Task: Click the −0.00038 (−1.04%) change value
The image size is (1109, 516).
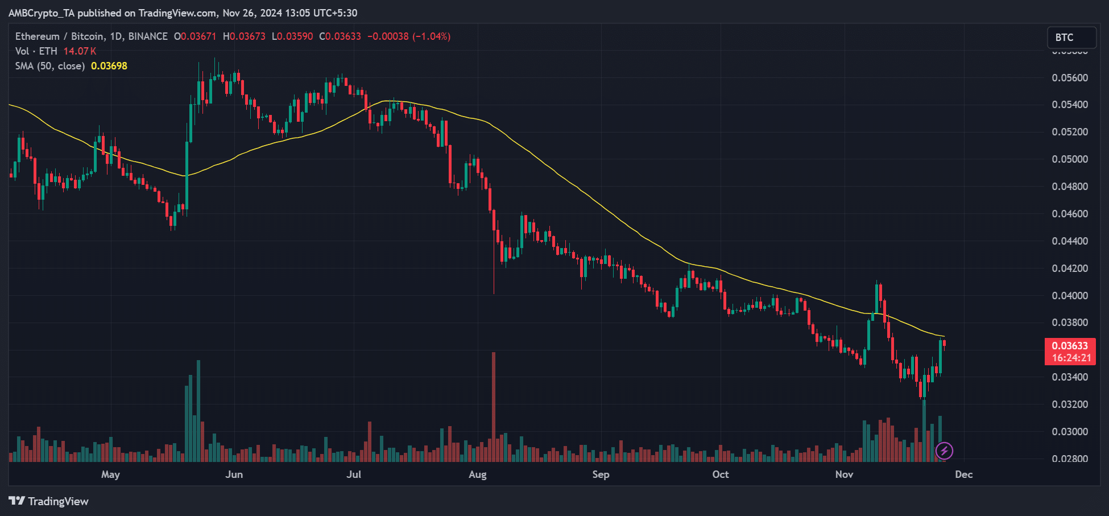Action: click(x=409, y=36)
